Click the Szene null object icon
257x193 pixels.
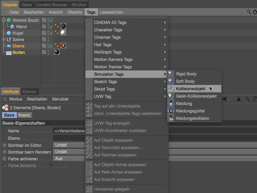[x=9, y=40]
